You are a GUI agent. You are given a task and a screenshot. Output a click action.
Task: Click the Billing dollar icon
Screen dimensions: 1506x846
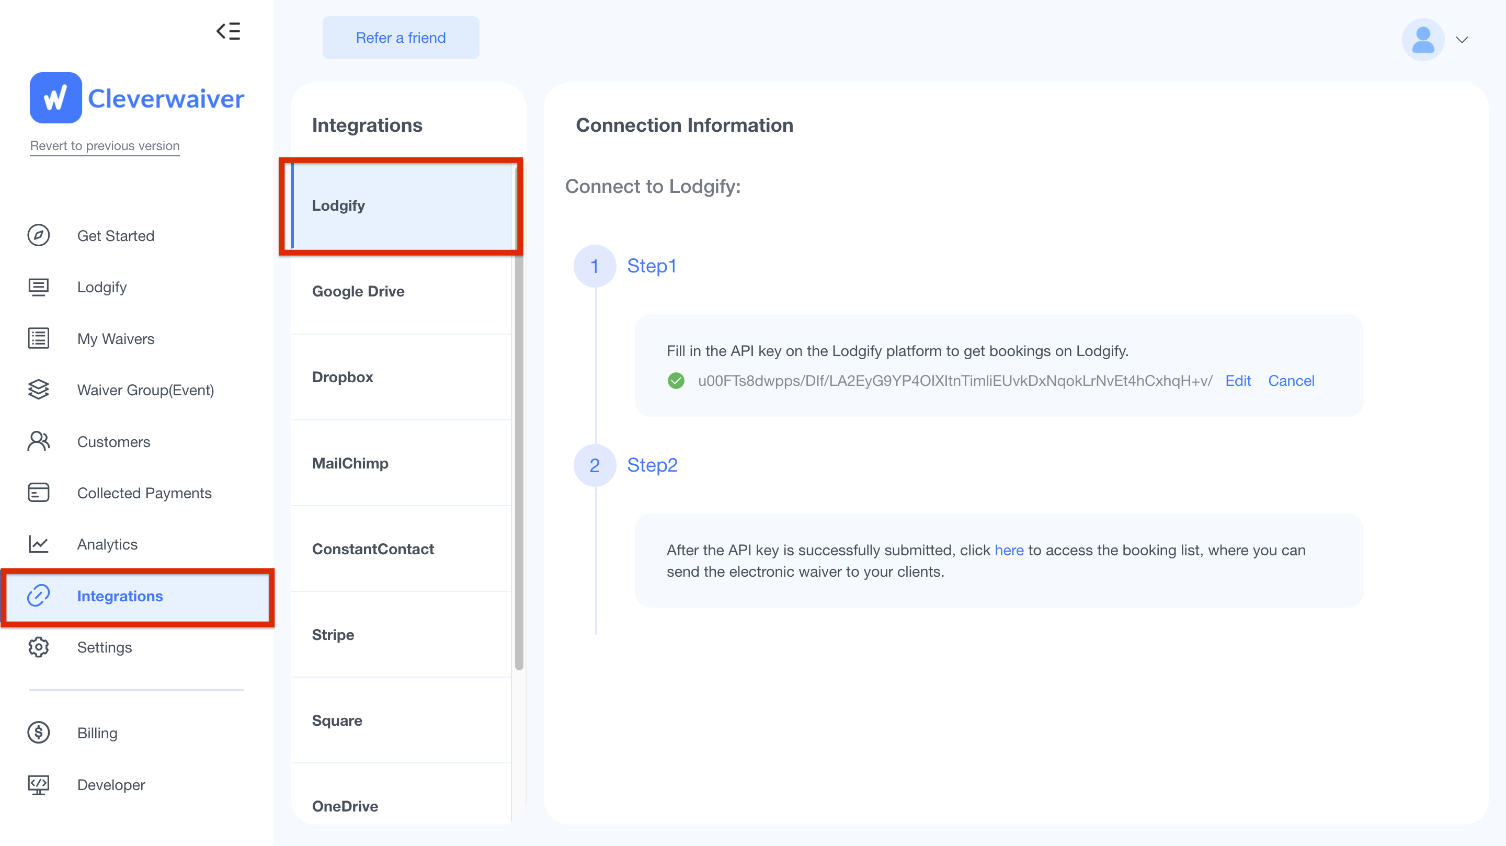pyautogui.click(x=39, y=733)
